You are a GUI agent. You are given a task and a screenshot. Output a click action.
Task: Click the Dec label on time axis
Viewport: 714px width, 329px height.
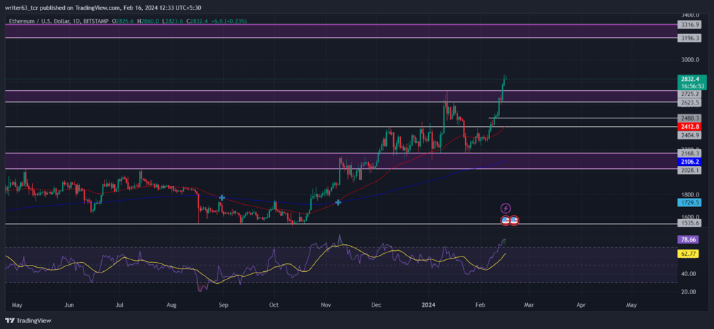coord(376,305)
